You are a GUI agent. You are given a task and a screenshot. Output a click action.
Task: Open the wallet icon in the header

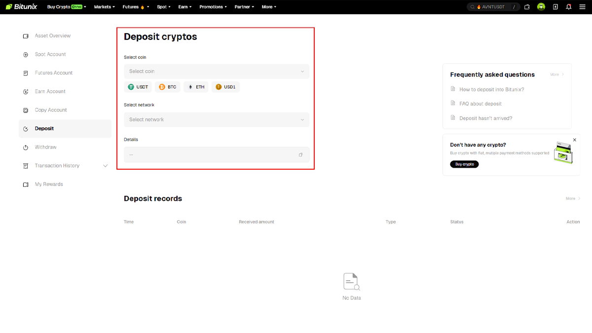coord(527,7)
